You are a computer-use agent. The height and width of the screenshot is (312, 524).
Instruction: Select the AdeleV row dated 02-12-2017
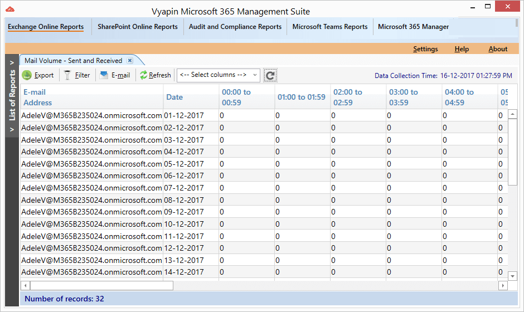264,128
